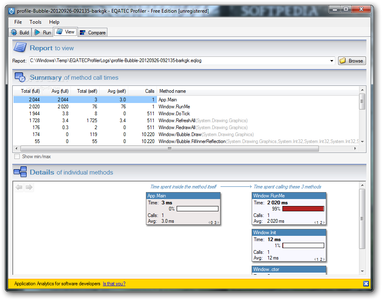Click the summary table scroll up arrow
Image resolution: width=382 pixels, height=300 pixels.
(x=362, y=90)
